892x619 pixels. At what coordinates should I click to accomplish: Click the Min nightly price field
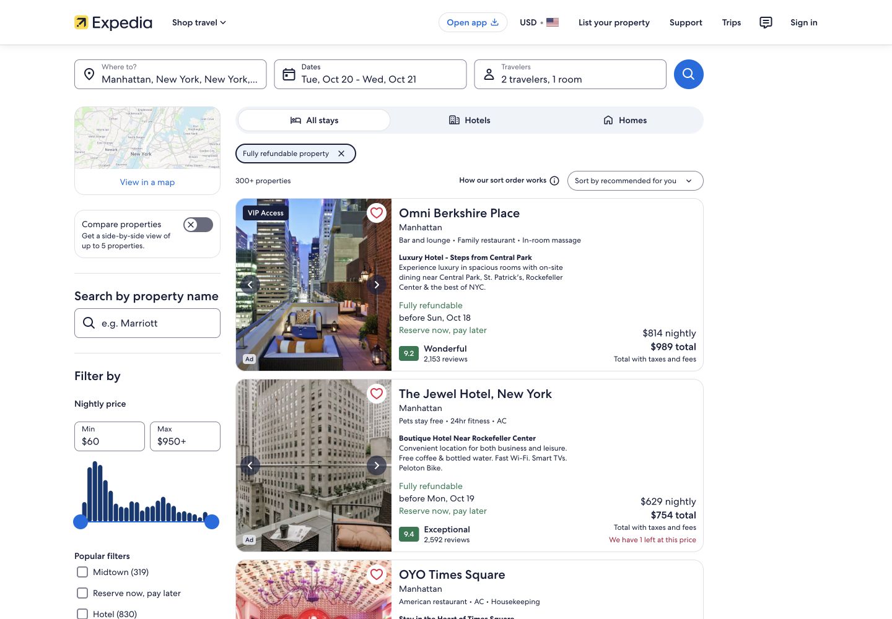(x=110, y=436)
